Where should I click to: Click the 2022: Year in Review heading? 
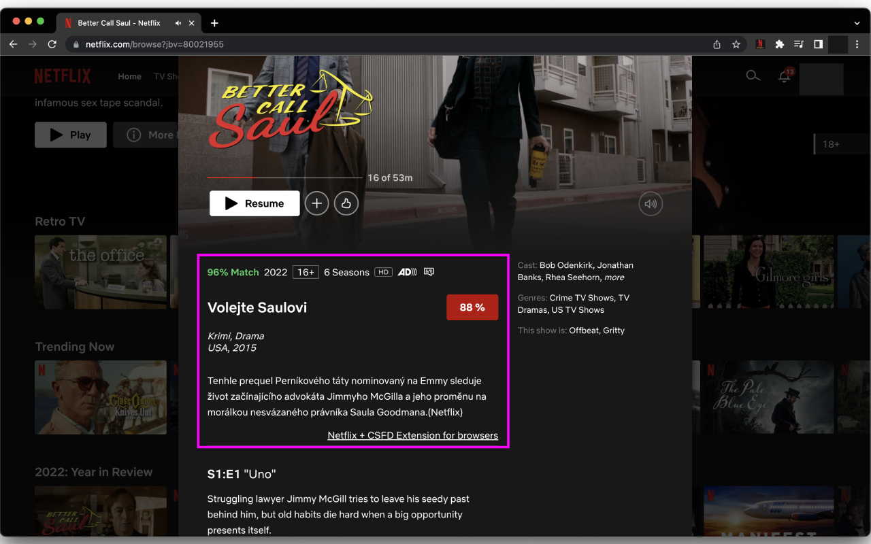(x=94, y=472)
